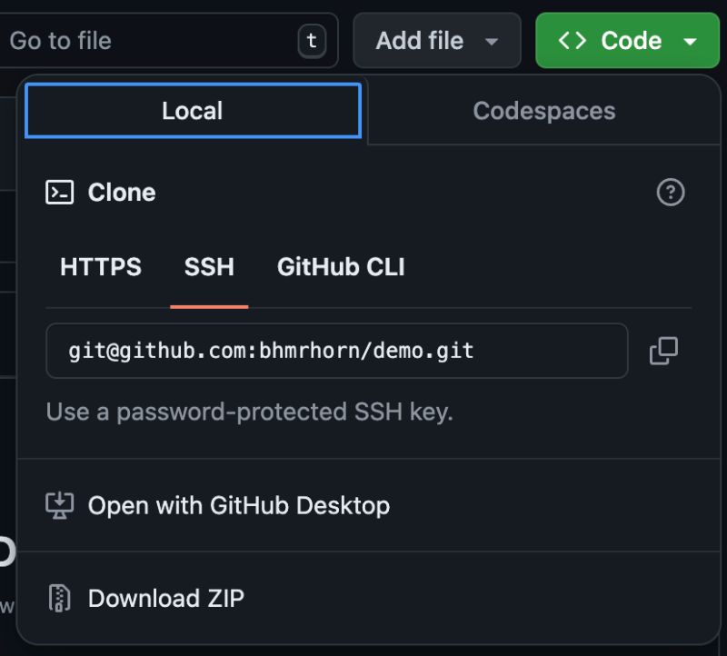Copy the SSH clone URL to clipboard
This screenshot has height=656, width=727.
663,351
